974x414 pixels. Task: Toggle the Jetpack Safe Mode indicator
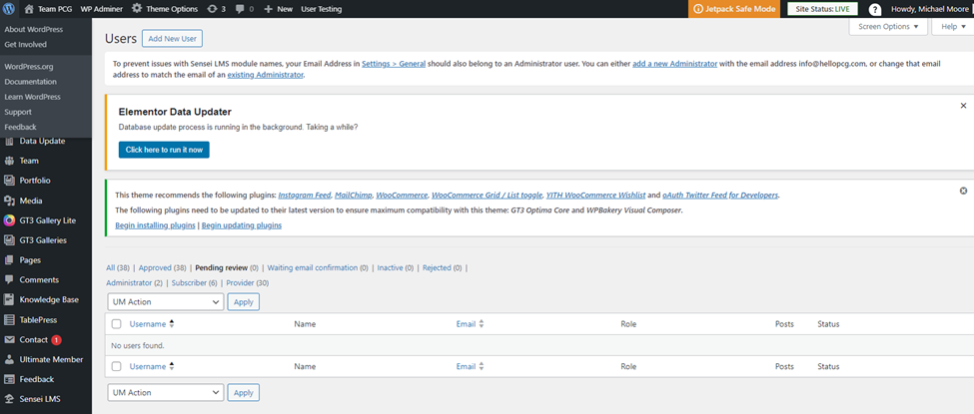[x=732, y=9]
